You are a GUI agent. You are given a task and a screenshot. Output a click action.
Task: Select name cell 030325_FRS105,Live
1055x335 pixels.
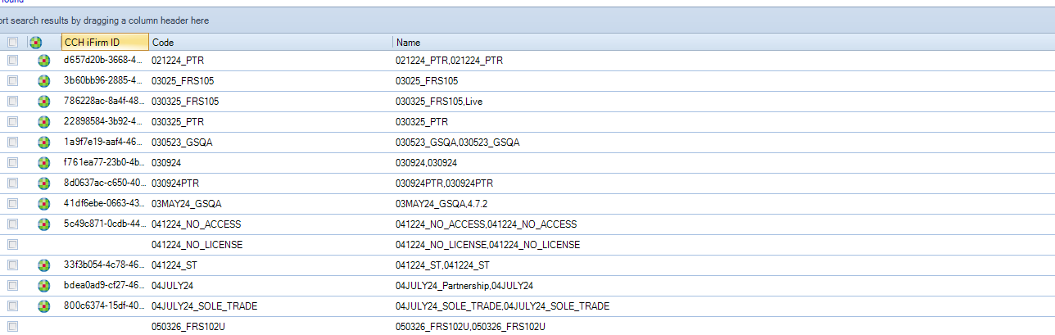(x=723, y=102)
